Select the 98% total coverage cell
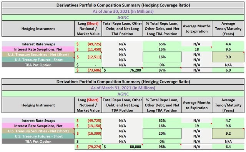Viewport: 246px width, 152px height. pos(162,147)
